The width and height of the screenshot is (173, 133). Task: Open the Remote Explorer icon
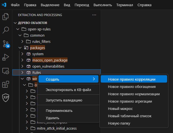coord(6,71)
